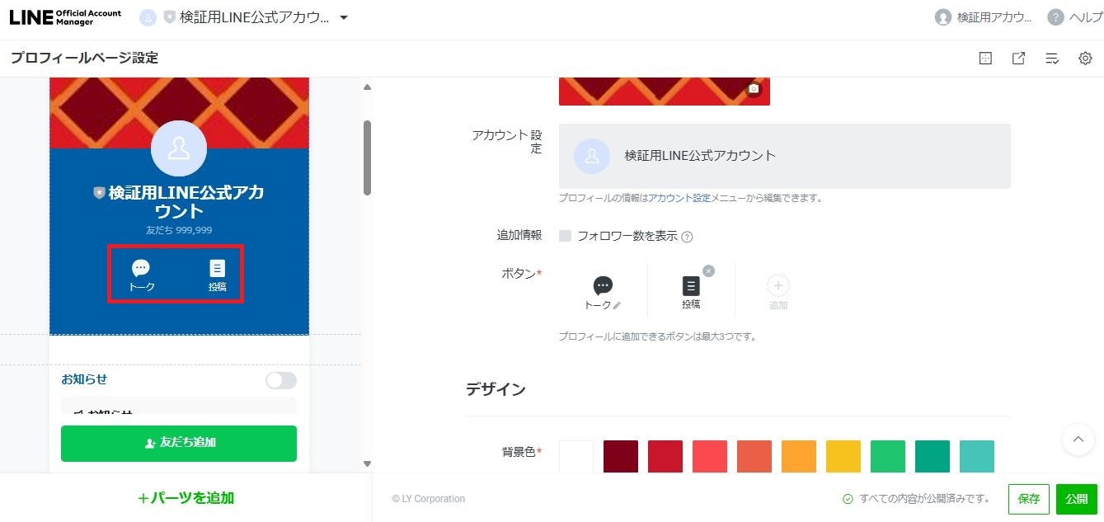The image size is (1104, 522).
Task: Pick the green background color swatch
Action: point(888,457)
